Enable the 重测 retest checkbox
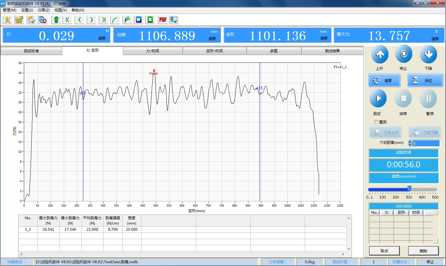Viewport: 446px width, 266px height. (376, 122)
